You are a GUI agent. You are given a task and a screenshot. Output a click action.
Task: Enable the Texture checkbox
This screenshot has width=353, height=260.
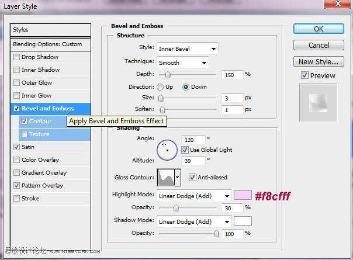(24, 134)
